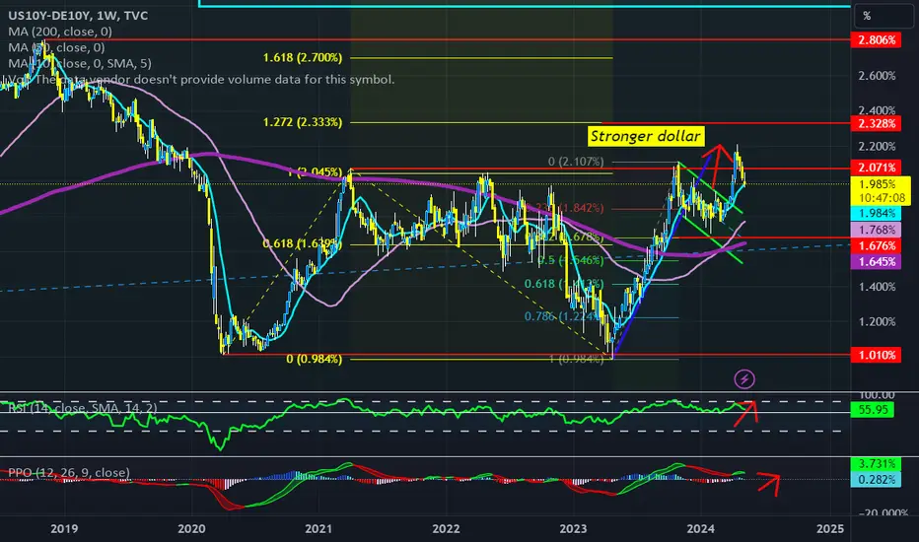Select the 1.272 (2.333%) Fibonacci level label
Screen dimensions: 919x542
point(303,122)
